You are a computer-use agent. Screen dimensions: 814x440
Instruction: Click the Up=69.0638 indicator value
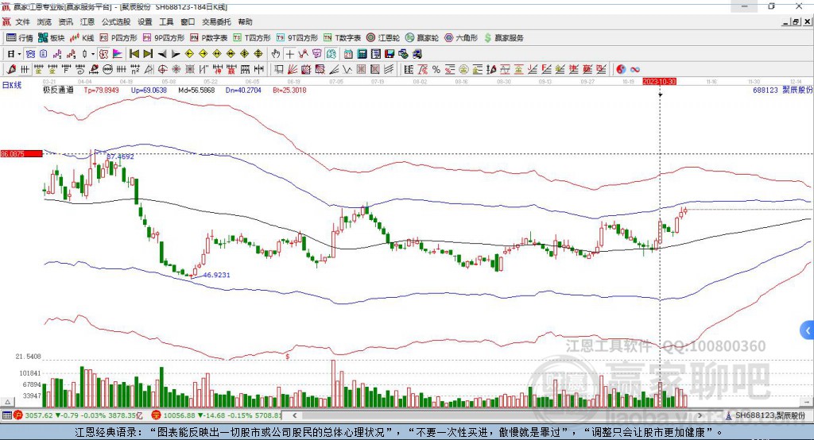(149, 90)
